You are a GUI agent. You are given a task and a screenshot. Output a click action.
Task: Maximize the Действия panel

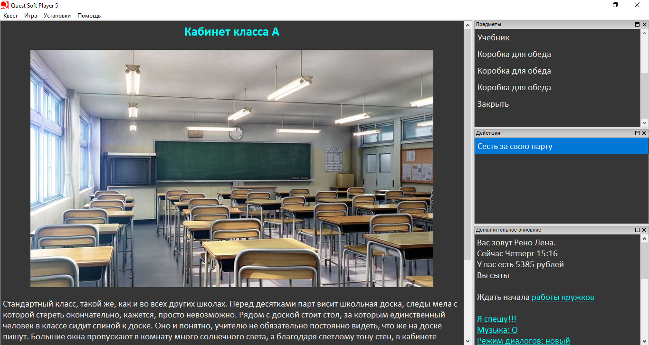638,133
